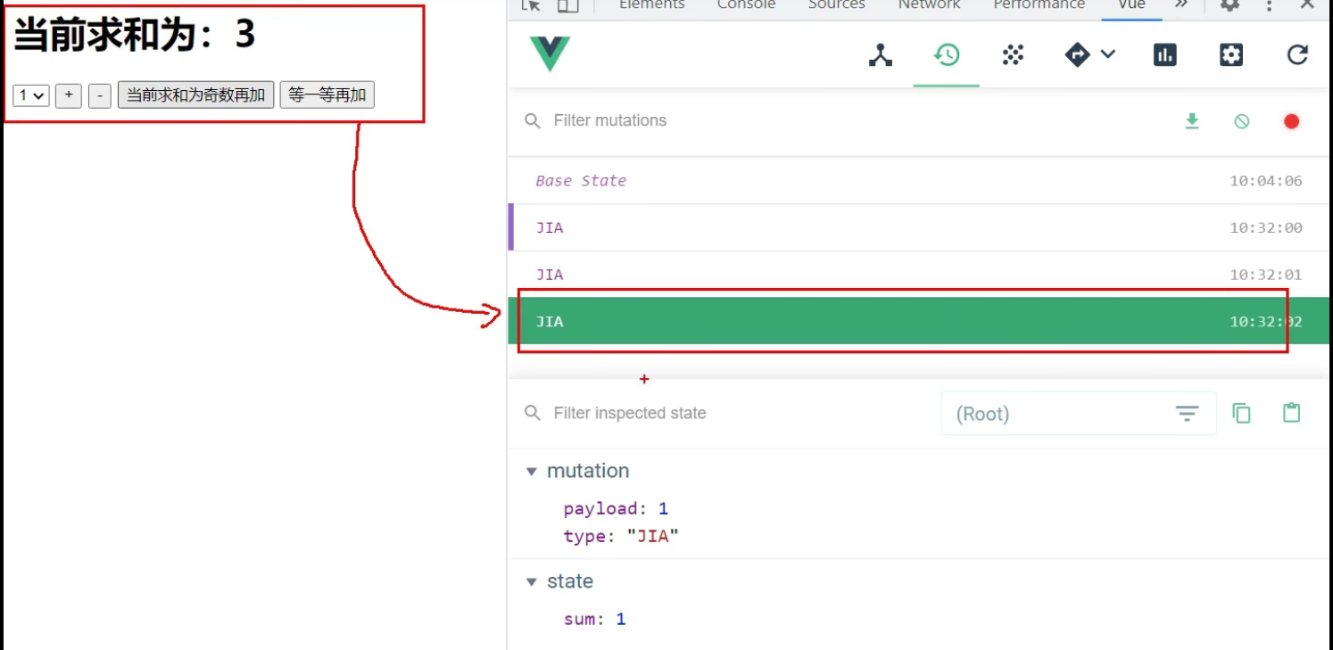Click the copy state icon
This screenshot has width=1333, height=650.
pyautogui.click(x=1241, y=413)
